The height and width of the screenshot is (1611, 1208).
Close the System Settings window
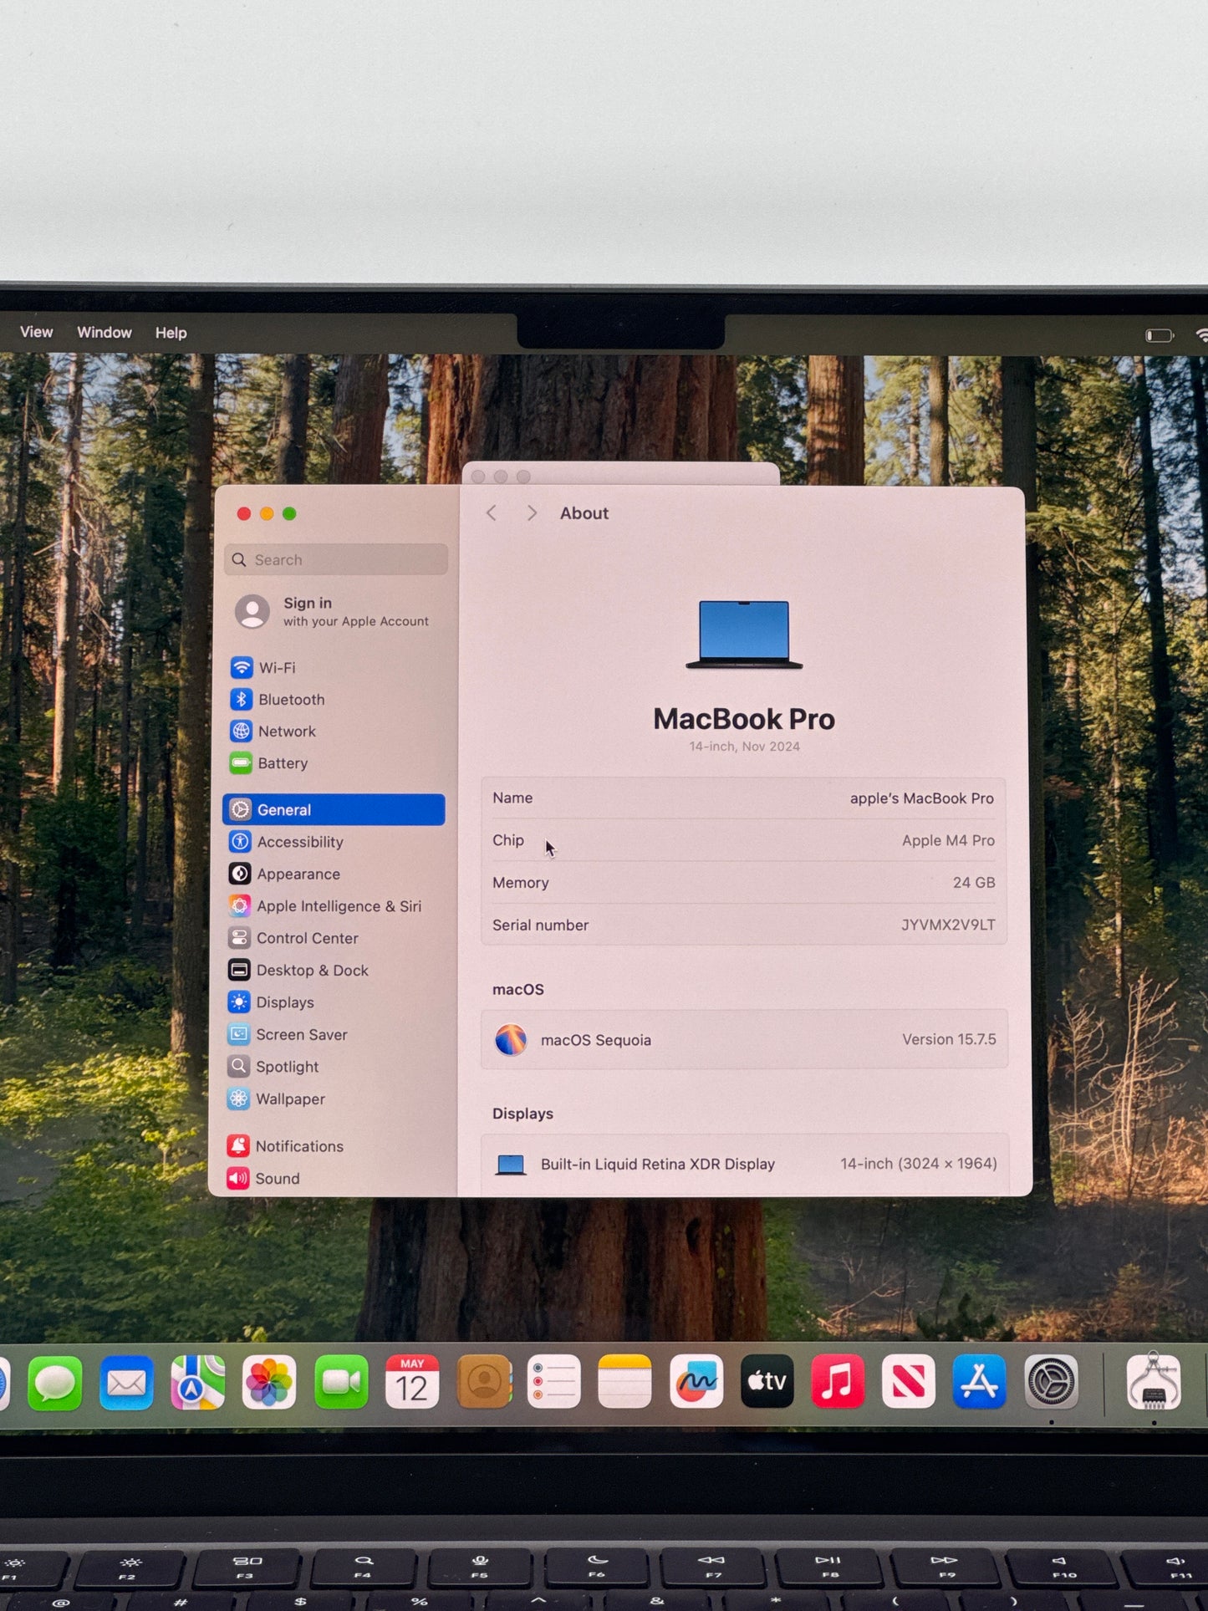tap(244, 513)
